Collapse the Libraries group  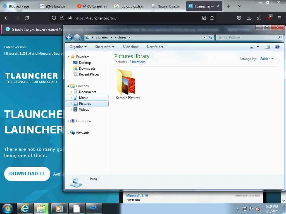(x=68, y=86)
